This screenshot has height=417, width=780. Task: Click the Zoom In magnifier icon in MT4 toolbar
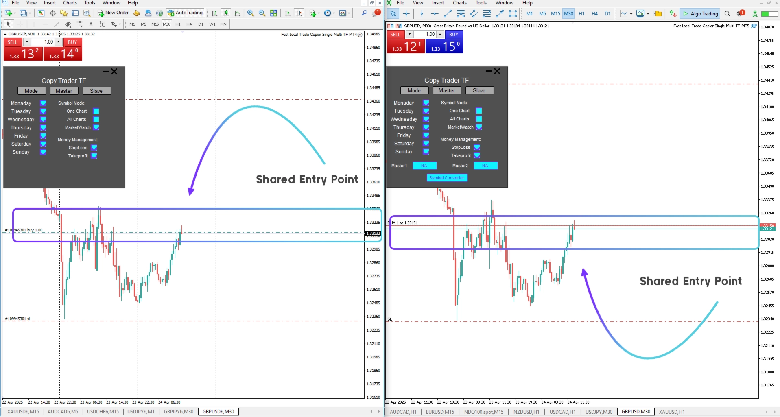coord(251,13)
